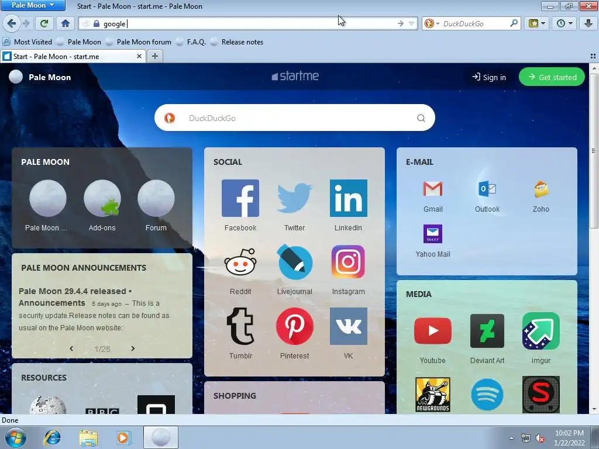599x449 pixels.
Task: Show hidden system tray icons arrow
Action: (x=511, y=438)
